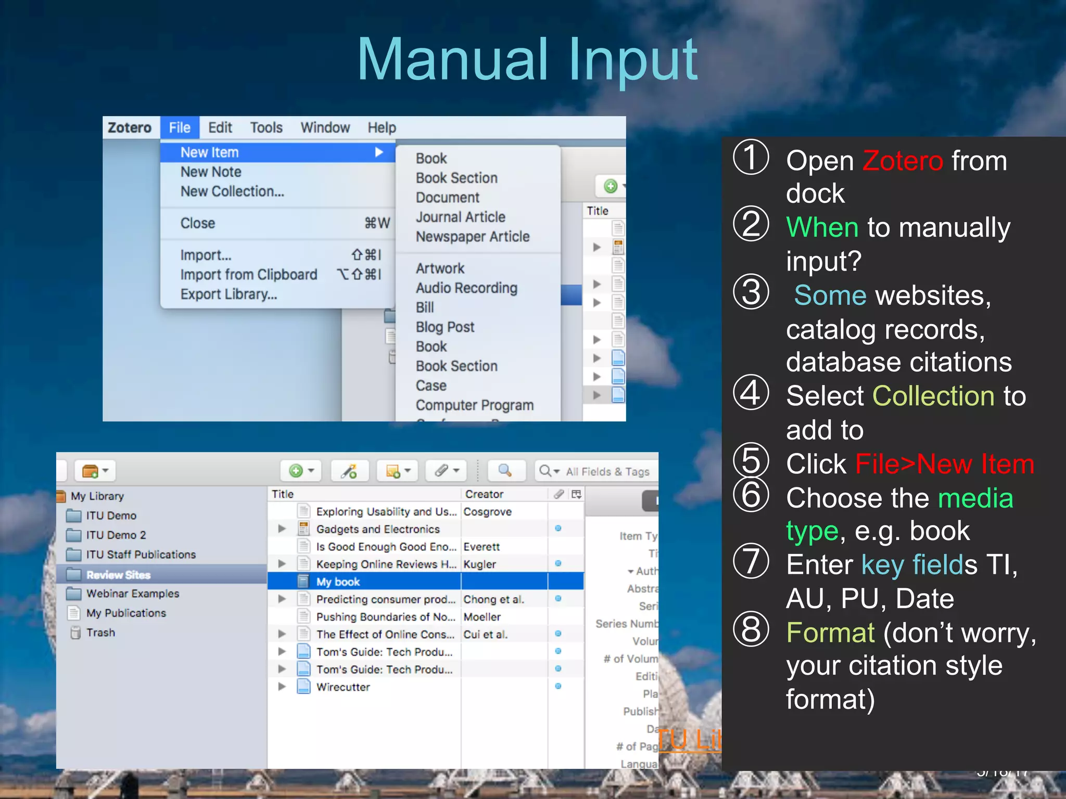The height and width of the screenshot is (799, 1066).
Task: Select Is Good Enough Good Eno... row
Action: 425,547
